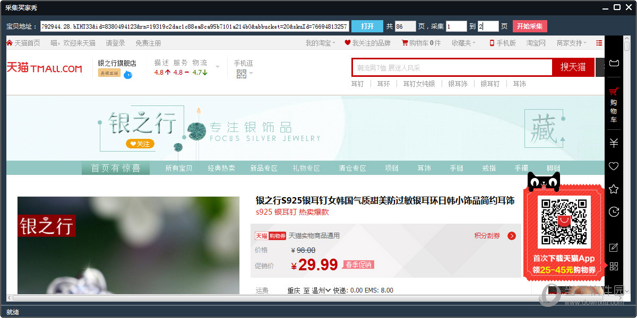Click the 宝贝地址 URL input field
Viewport: 637px width, 318px height.
[x=195, y=26]
